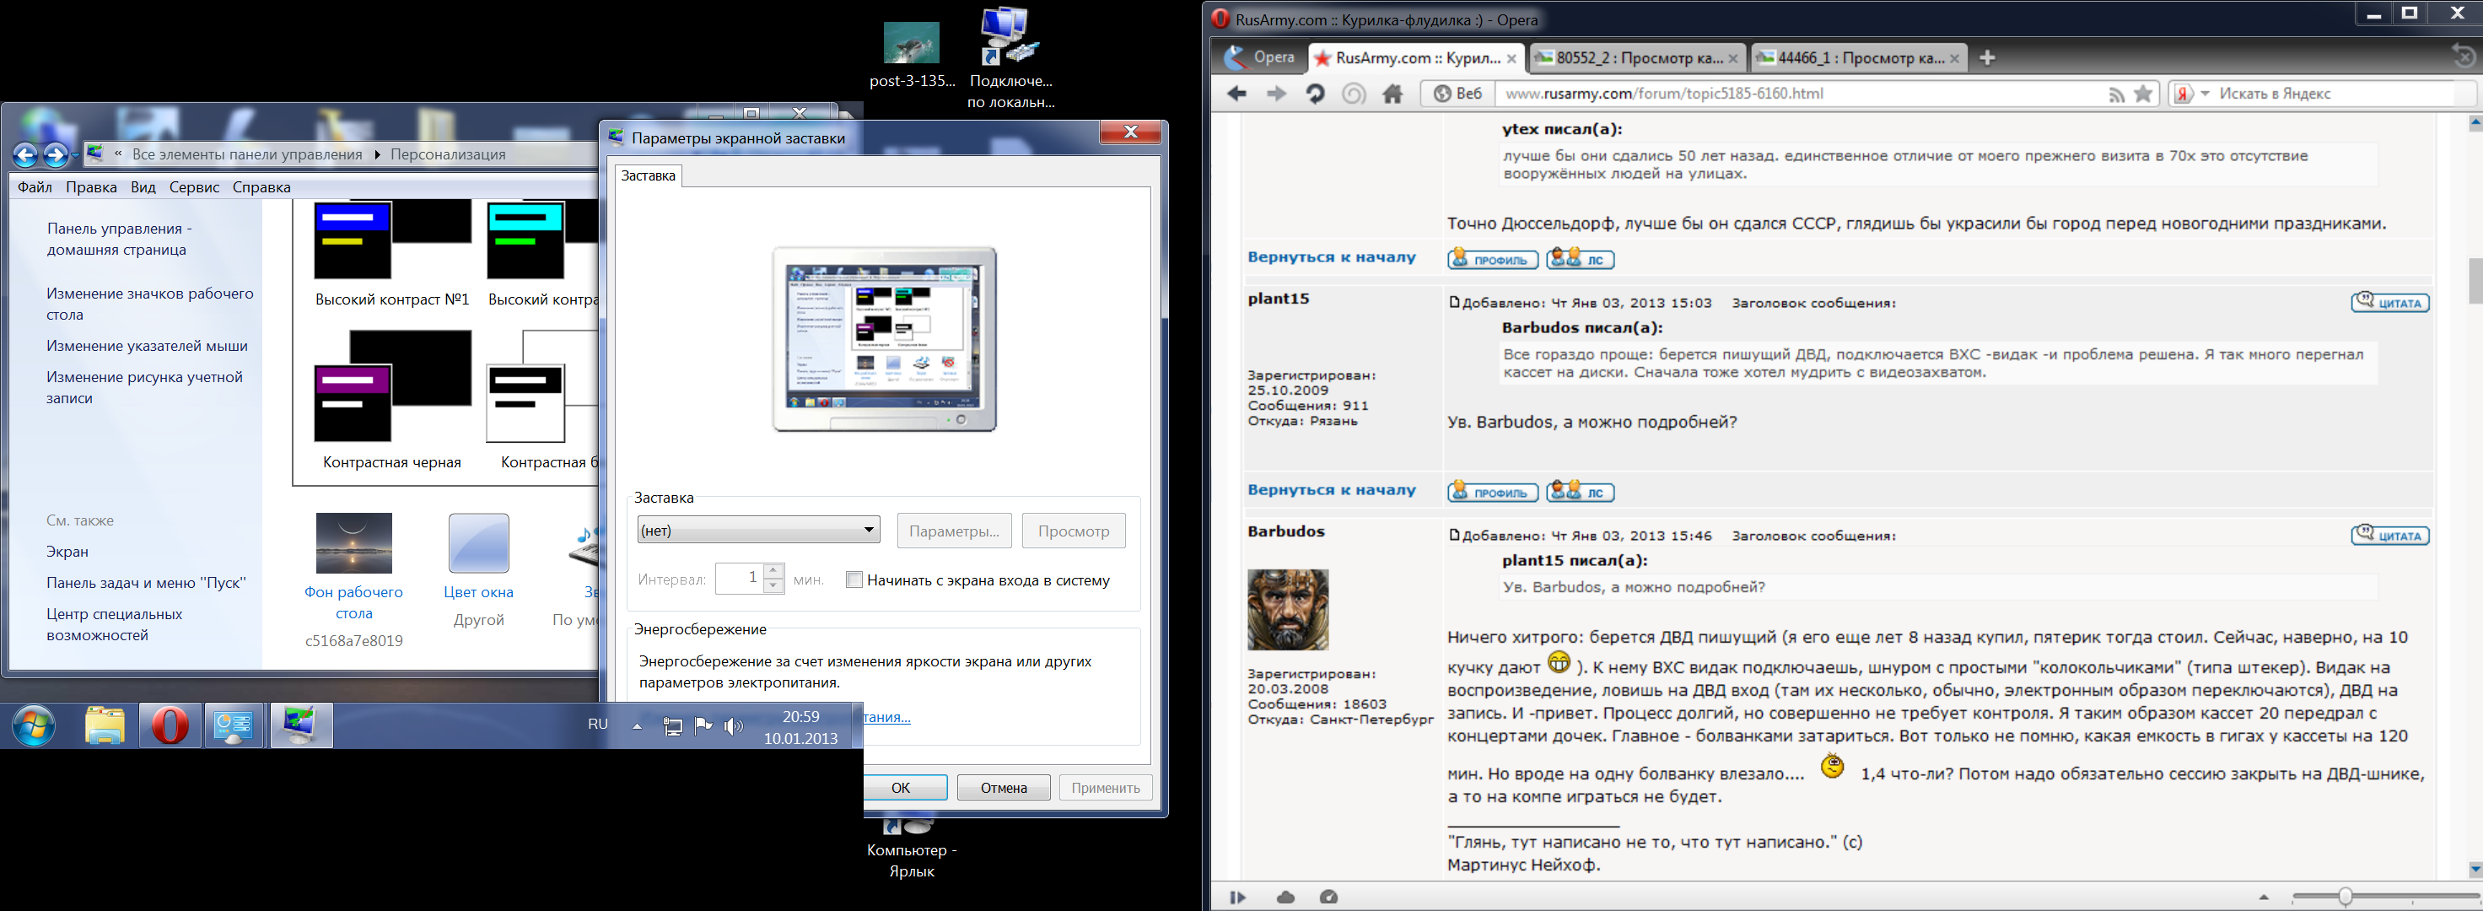Viewport: 2483px width, 911px height.
Task: Click Вернуться к началу below plant15's post
Action: click(1331, 490)
